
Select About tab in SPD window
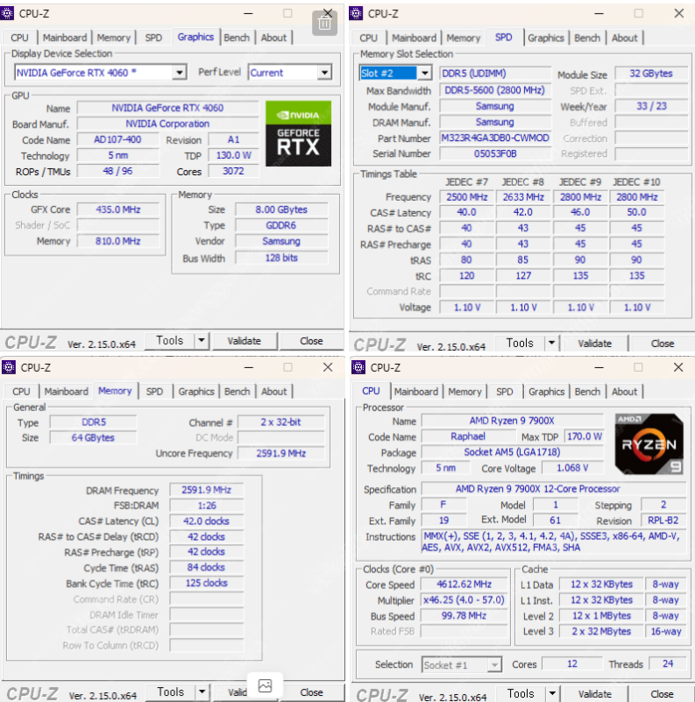[x=624, y=38]
